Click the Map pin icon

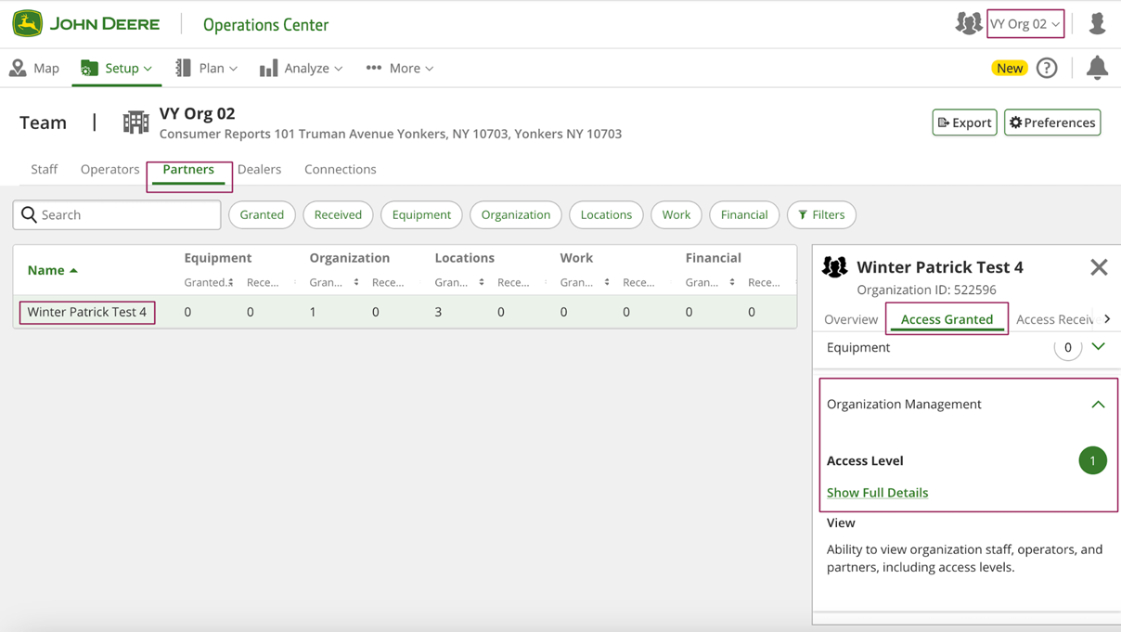pos(18,68)
